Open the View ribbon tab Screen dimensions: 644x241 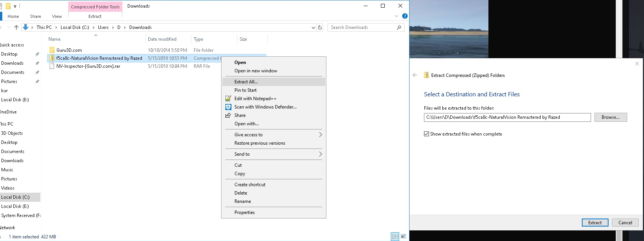(57, 16)
